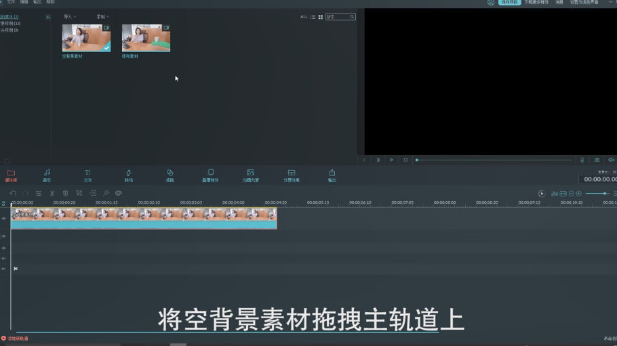Click the pin-shaped icon in timeline toolbar
Screen dimensions: 617x346
point(106,193)
